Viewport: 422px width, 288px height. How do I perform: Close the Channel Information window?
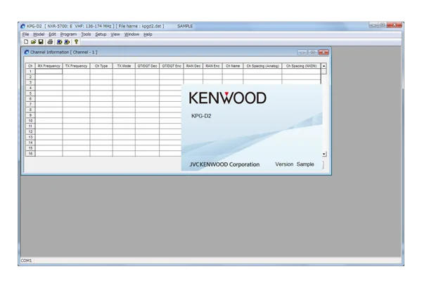[x=324, y=52]
